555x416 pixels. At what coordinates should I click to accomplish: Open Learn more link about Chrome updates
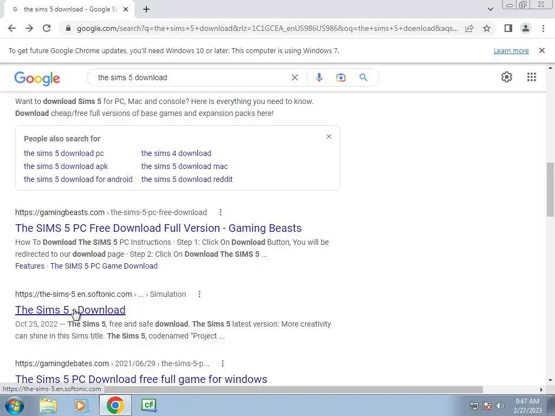[x=511, y=50]
